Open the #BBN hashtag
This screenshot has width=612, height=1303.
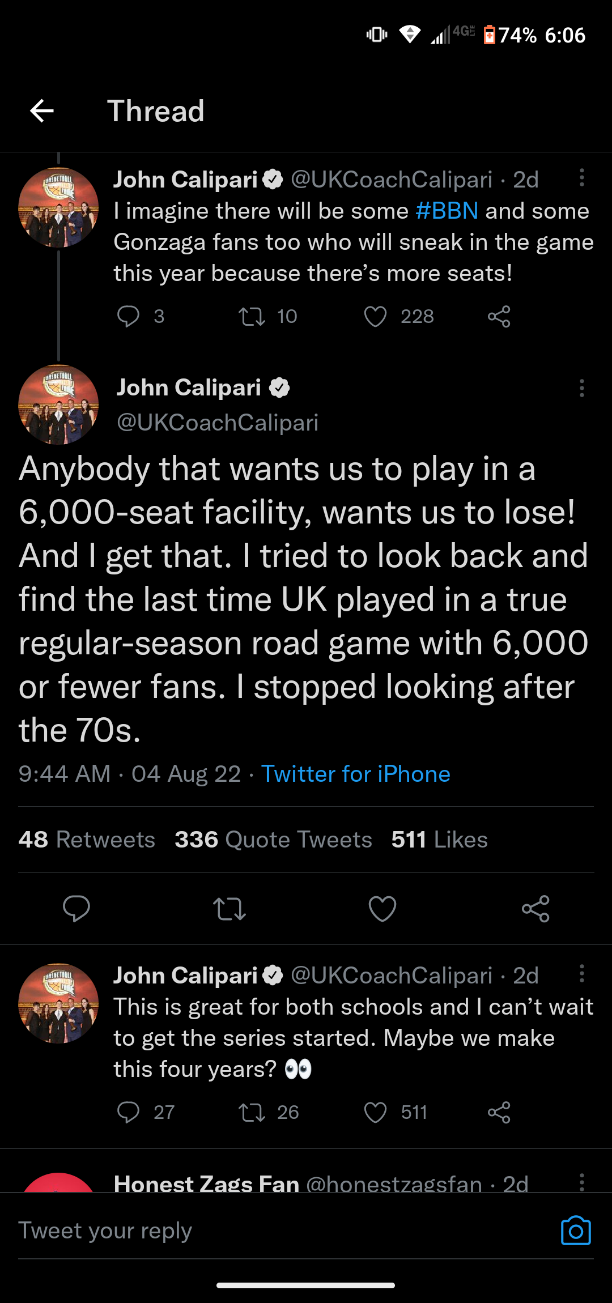coord(447,211)
